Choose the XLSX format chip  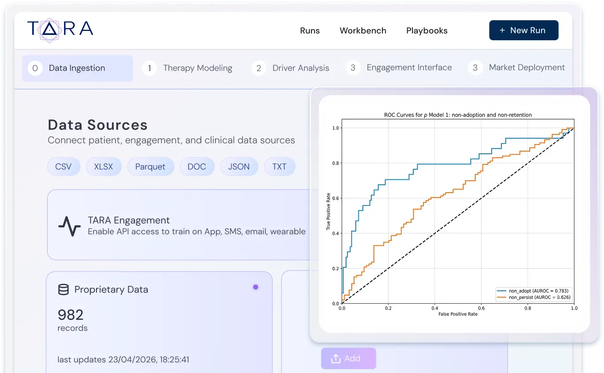[104, 167]
